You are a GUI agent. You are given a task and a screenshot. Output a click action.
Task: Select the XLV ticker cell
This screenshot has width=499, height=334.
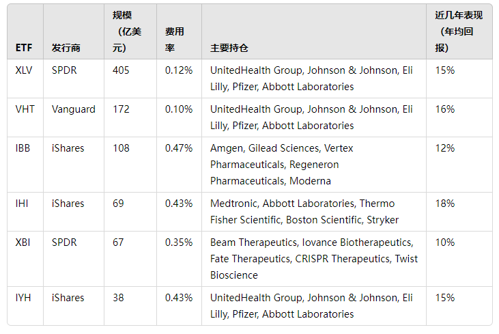(24, 70)
